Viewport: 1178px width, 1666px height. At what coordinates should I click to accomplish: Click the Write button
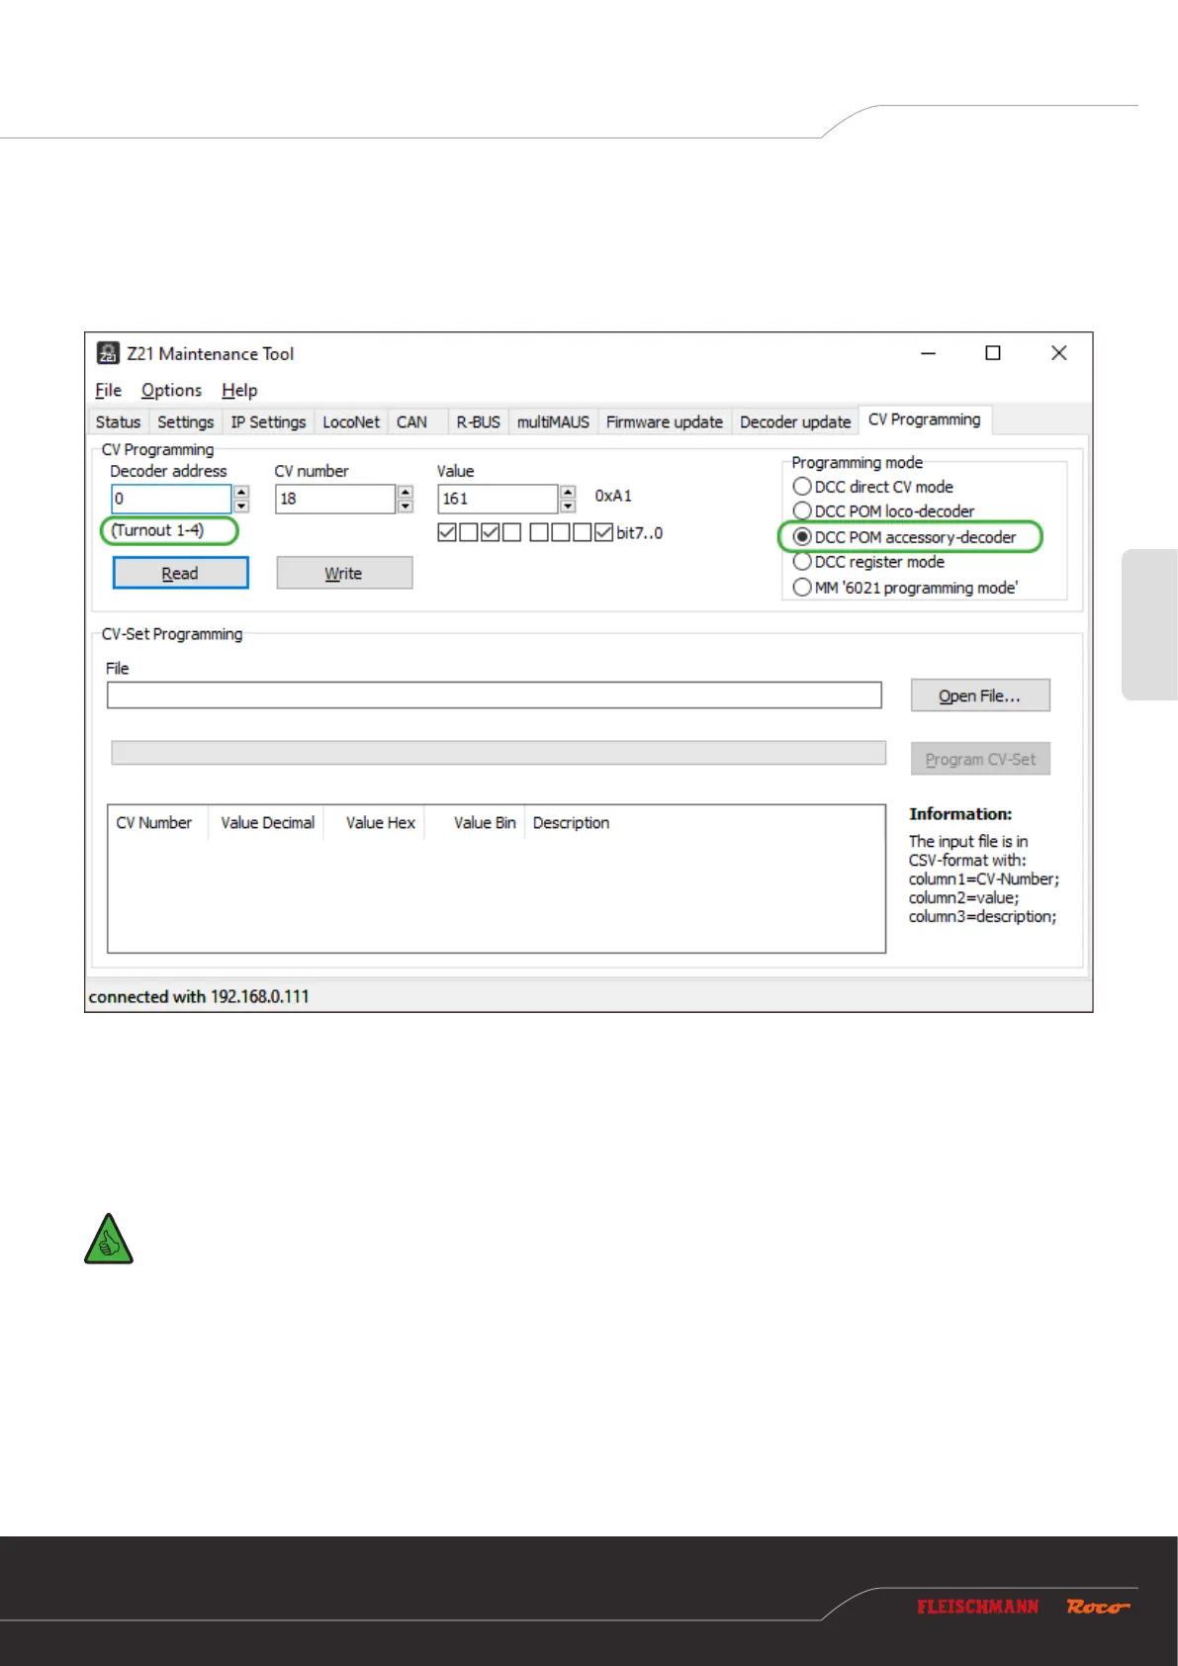point(344,573)
